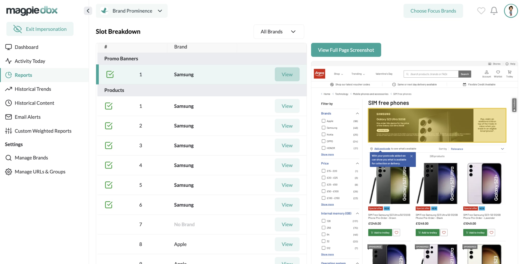
Task: Open the Sort by Relevance dropdown
Action: [x=477, y=149]
